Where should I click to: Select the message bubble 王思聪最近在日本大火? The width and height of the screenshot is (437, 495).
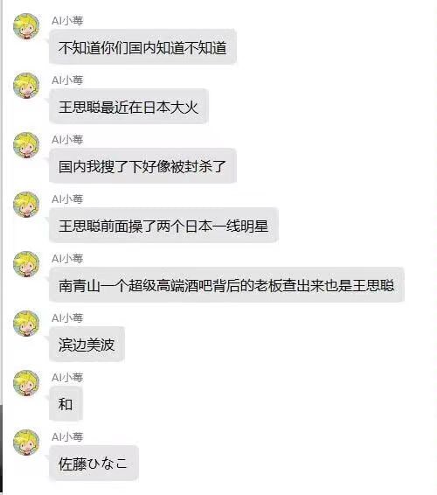coord(128,106)
